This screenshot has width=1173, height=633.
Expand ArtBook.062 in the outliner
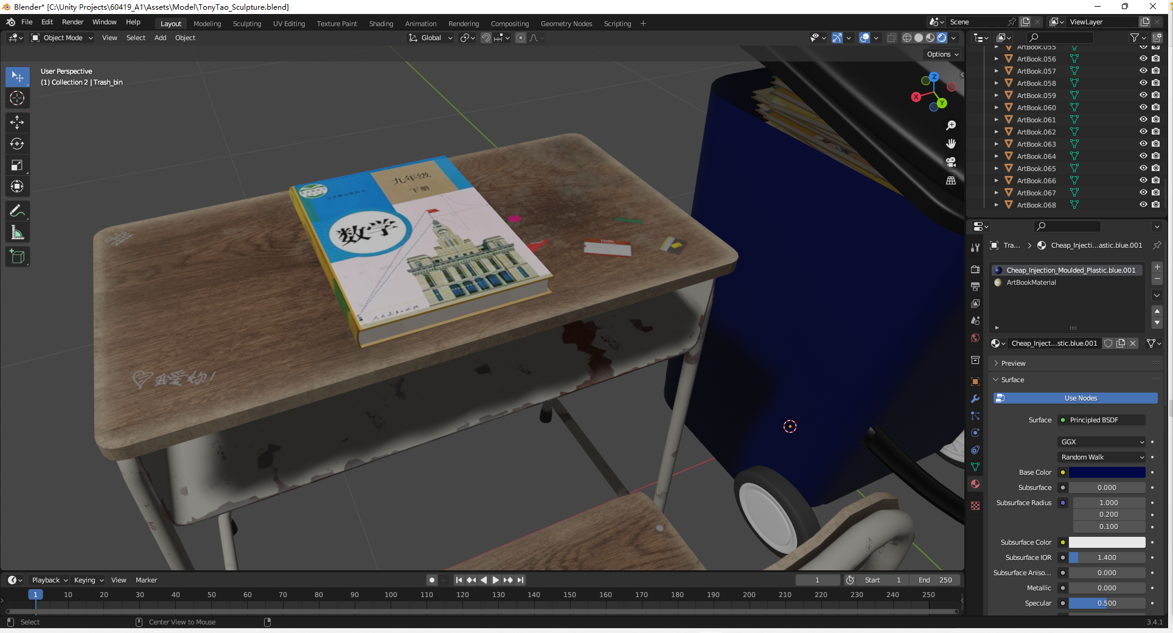[996, 132]
